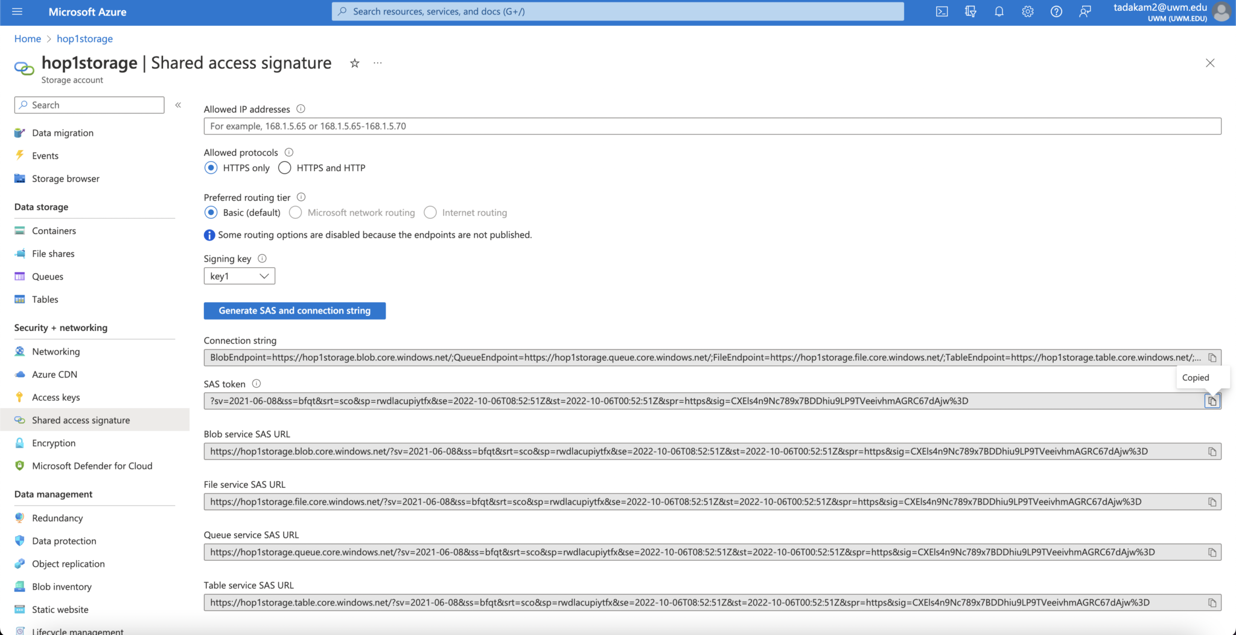Expand the more options ellipsis next to the title
The width and height of the screenshot is (1236, 635).
378,63
